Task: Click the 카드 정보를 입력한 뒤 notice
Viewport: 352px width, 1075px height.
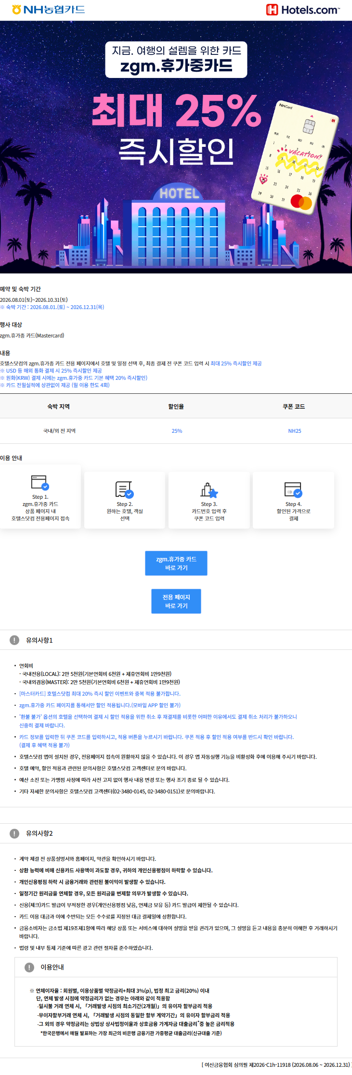Action: click(x=156, y=741)
